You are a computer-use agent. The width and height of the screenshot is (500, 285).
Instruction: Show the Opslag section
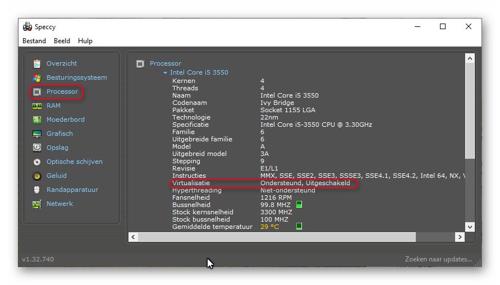click(x=57, y=148)
